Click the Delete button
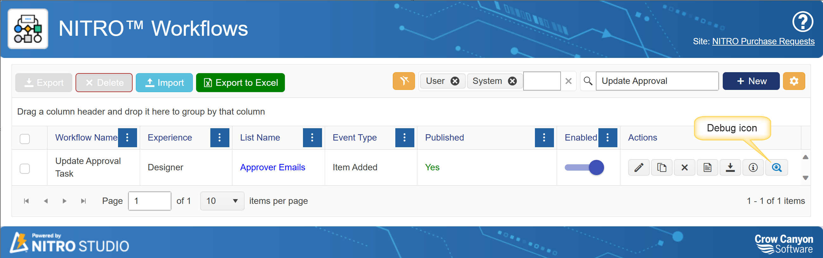 (104, 83)
